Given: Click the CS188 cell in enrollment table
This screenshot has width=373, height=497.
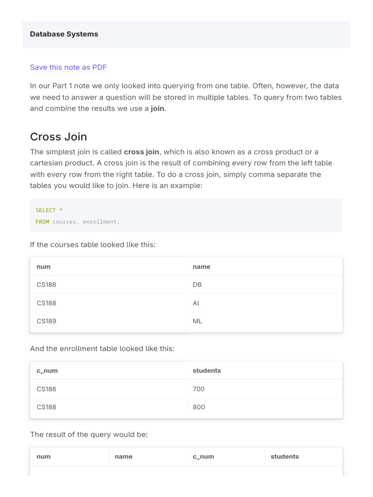Looking at the screenshot, I should (x=47, y=407).
